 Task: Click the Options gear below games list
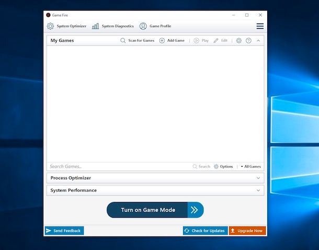[216, 166]
